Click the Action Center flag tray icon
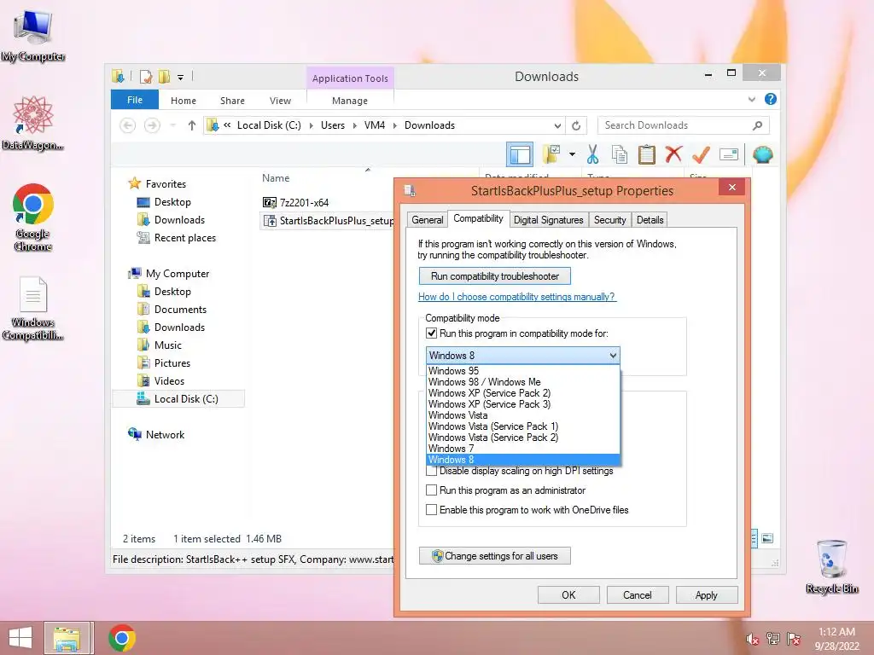The height and width of the screenshot is (655, 874). pos(794,639)
